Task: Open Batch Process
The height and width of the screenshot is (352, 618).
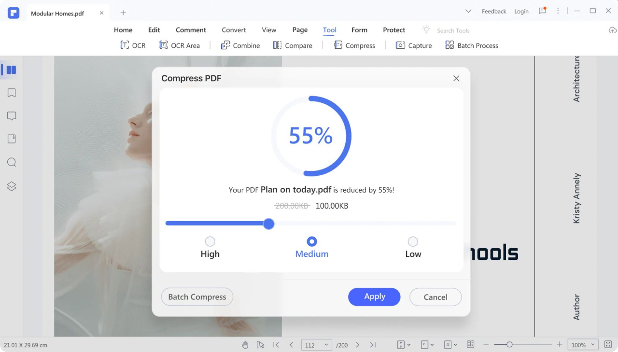Action: pyautogui.click(x=471, y=45)
